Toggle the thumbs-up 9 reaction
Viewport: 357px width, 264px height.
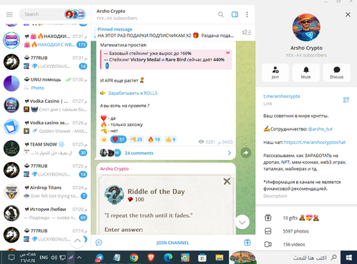pyautogui.click(x=171, y=139)
